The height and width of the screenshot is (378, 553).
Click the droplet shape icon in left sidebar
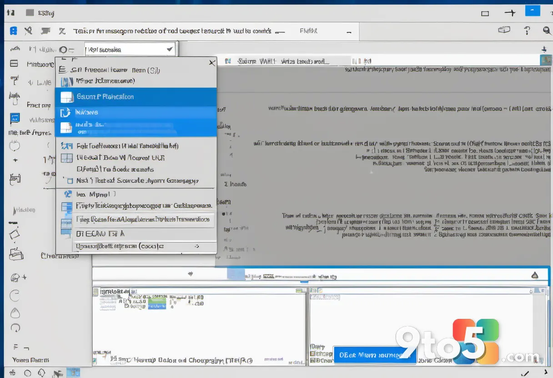click(15, 313)
